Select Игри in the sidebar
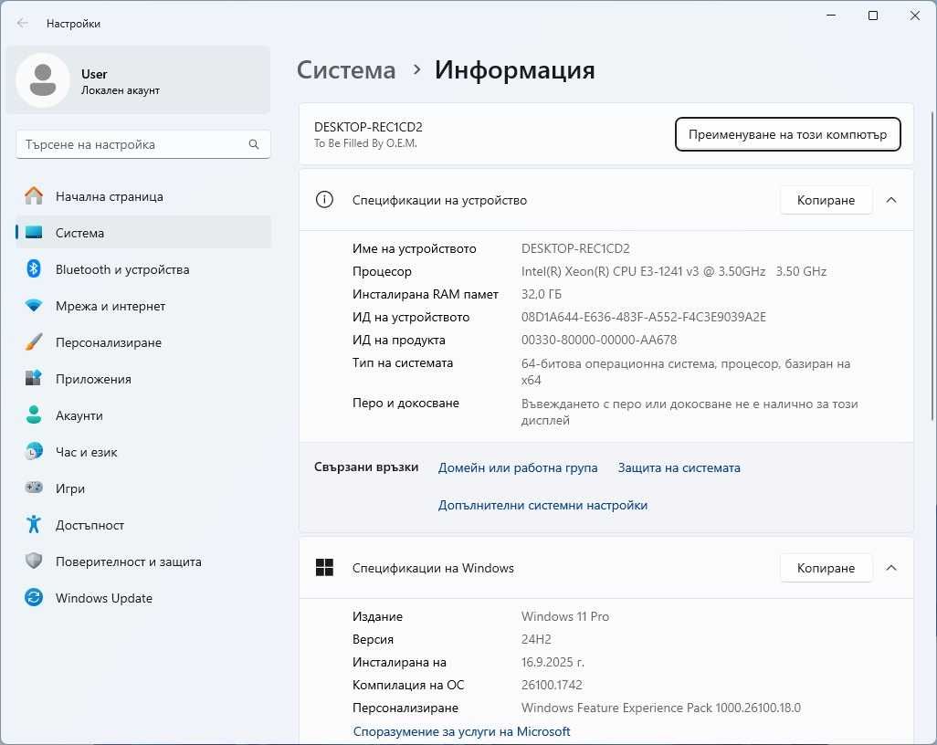Image resolution: width=937 pixels, height=745 pixels. coord(143,488)
